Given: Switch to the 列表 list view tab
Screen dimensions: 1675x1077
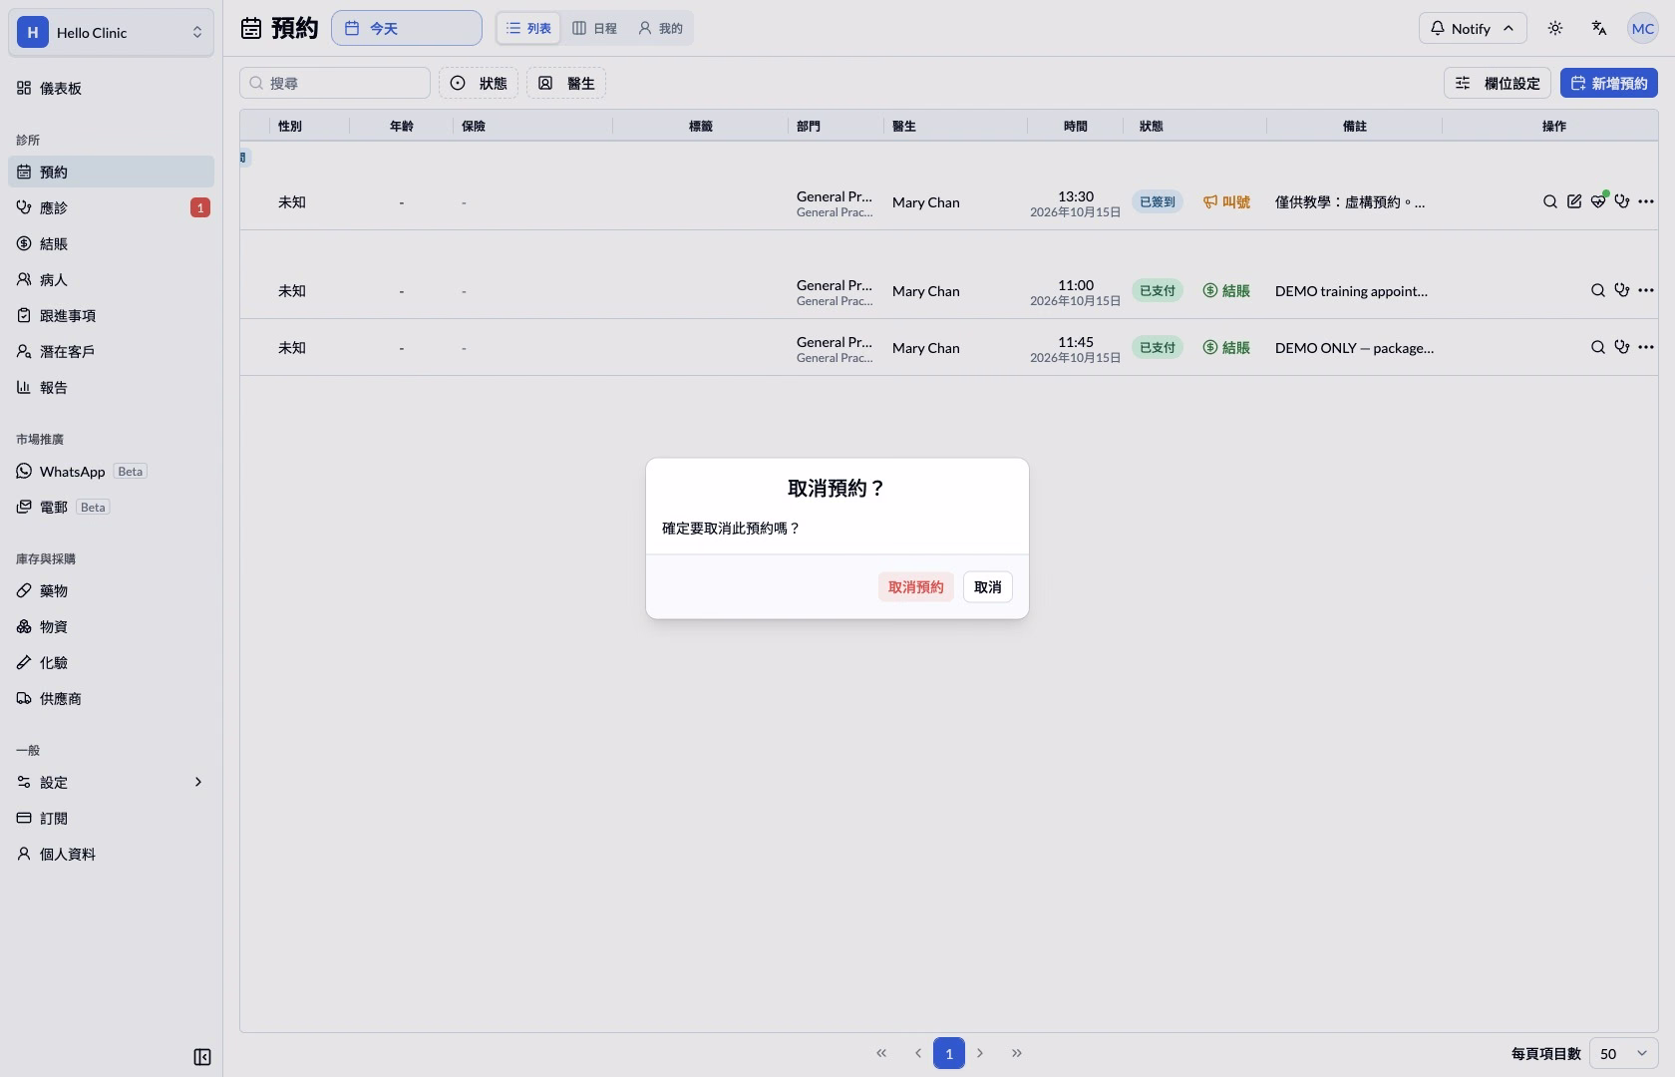Looking at the screenshot, I should click(x=528, y=28).
